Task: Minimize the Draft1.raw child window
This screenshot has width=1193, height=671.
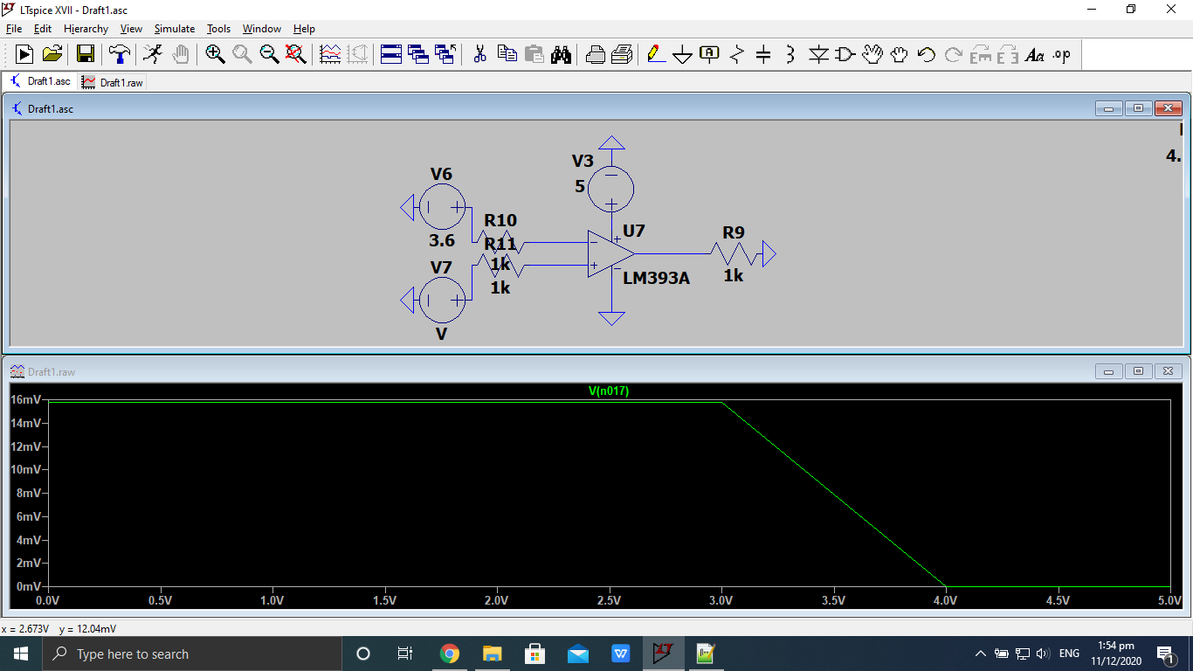Action: 1108,371
